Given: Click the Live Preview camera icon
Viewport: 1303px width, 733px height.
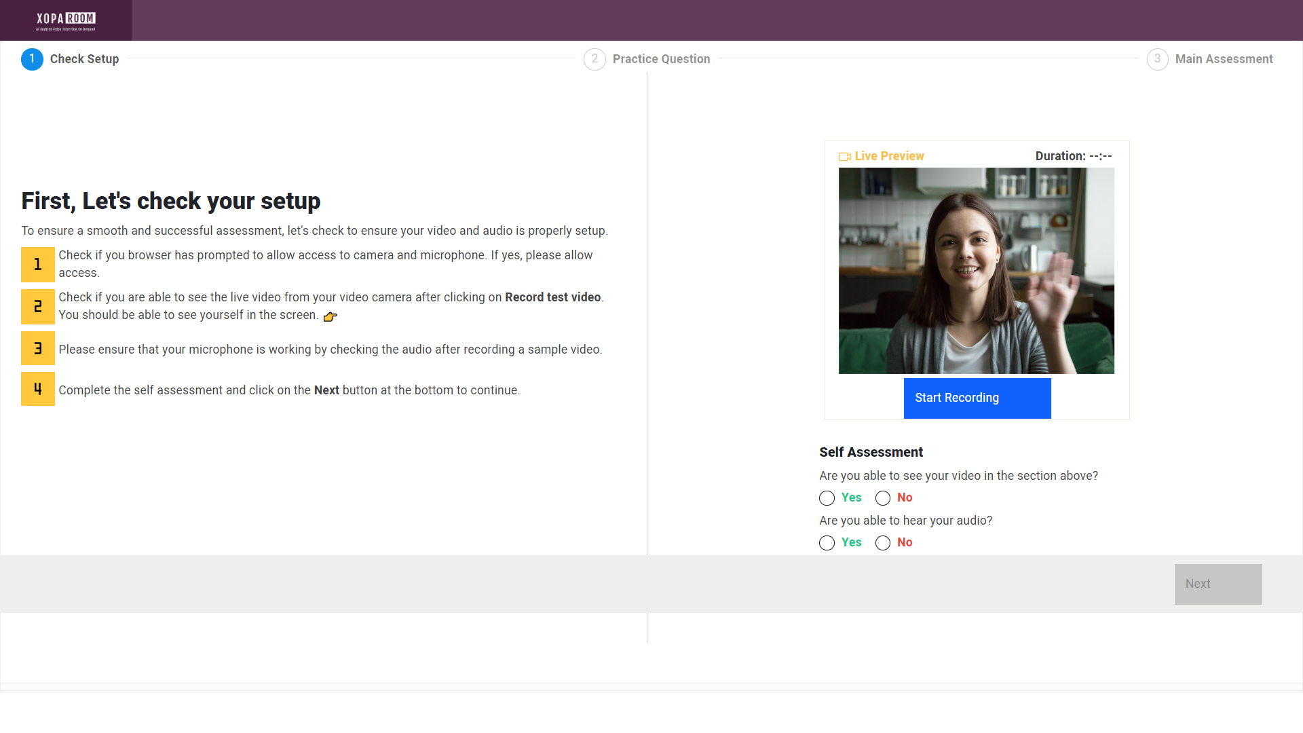Looking at the screenshot, I should [x=844, y=157].
